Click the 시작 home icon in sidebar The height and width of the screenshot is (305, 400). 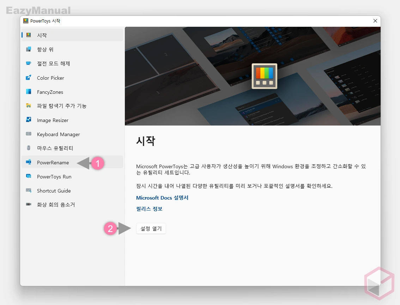pyautogui.click(x=29, y=35)
